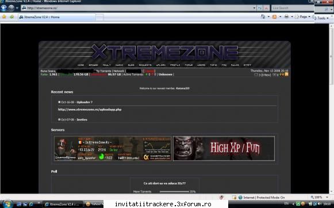The height and width of the screenshot is (208, 334).
Task: Click the inbox envelope icon showing 3 messages
Action: [256, 74]
